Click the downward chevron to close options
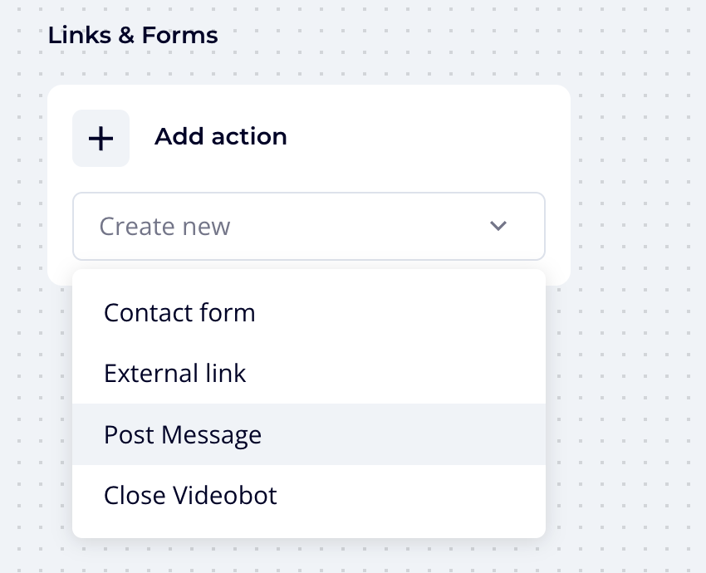Screen dimensions: 706x573 (498, 226)
